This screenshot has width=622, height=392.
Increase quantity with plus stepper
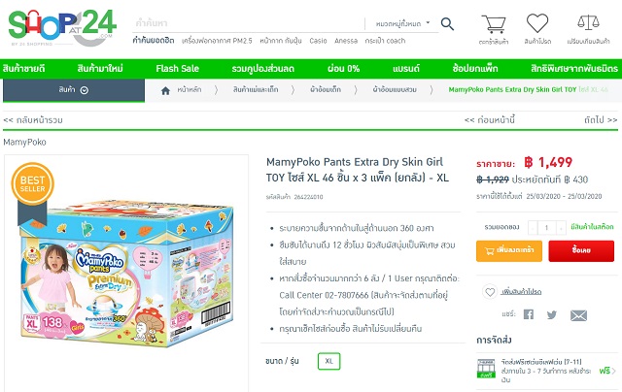click(561, 228)
